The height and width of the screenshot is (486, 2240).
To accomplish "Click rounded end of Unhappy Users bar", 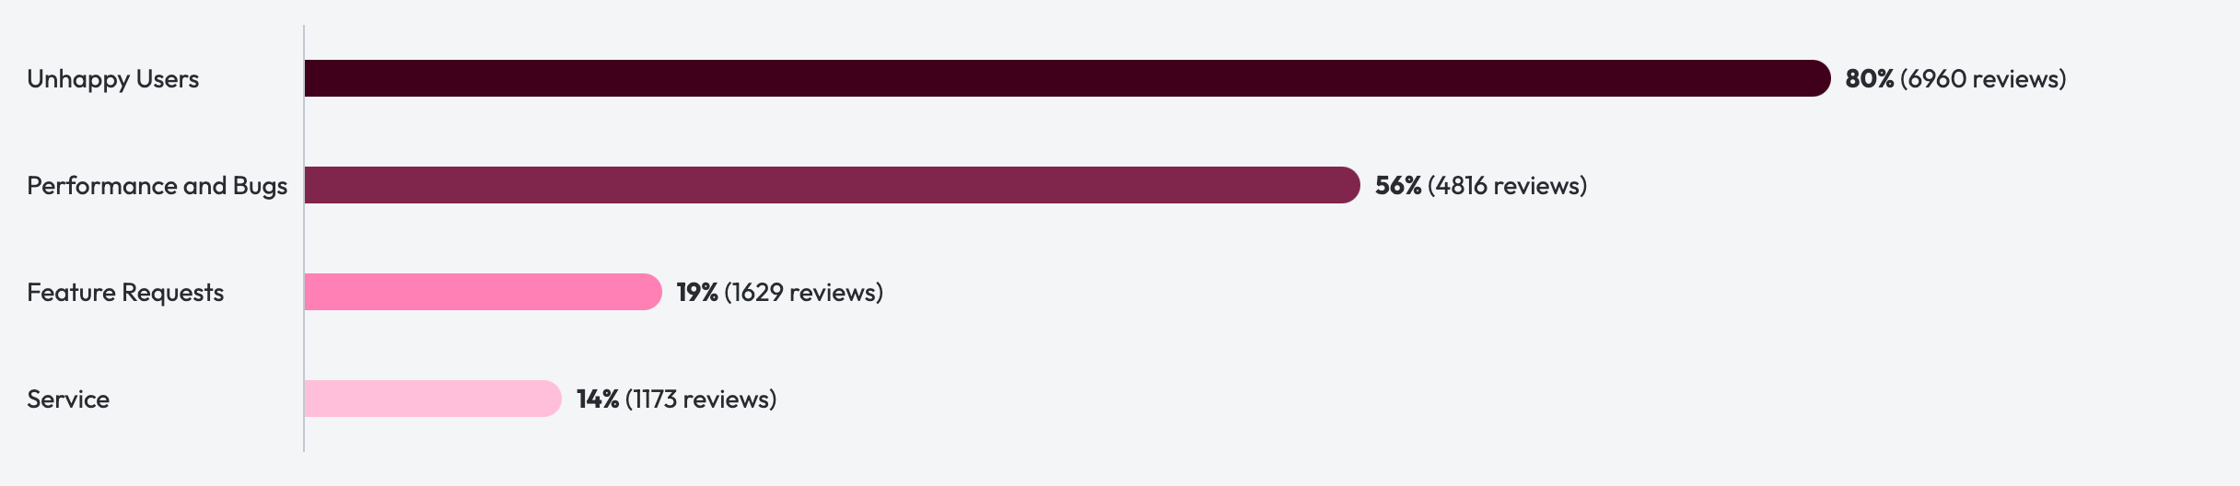I will [x=1819, y=78].
